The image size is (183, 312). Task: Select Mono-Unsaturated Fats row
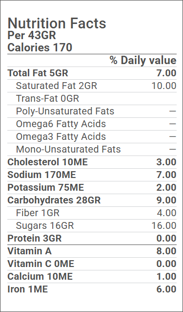point(92,150)
